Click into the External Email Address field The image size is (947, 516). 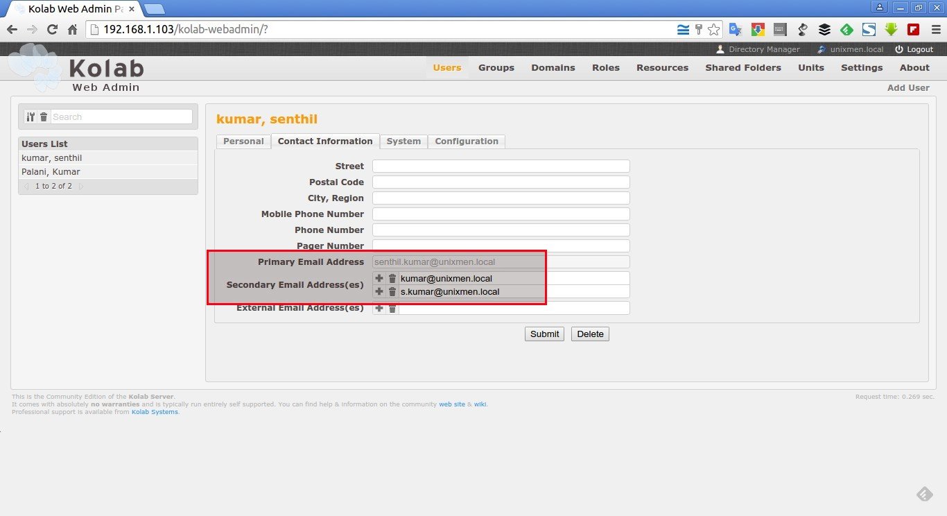[x=514, y=308]
